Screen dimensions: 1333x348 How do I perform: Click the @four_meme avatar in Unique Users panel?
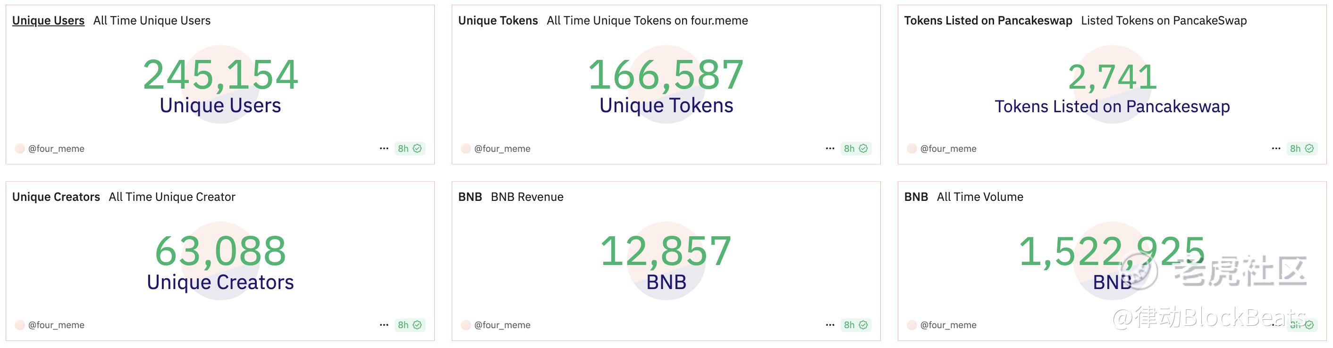pos(20,149)
